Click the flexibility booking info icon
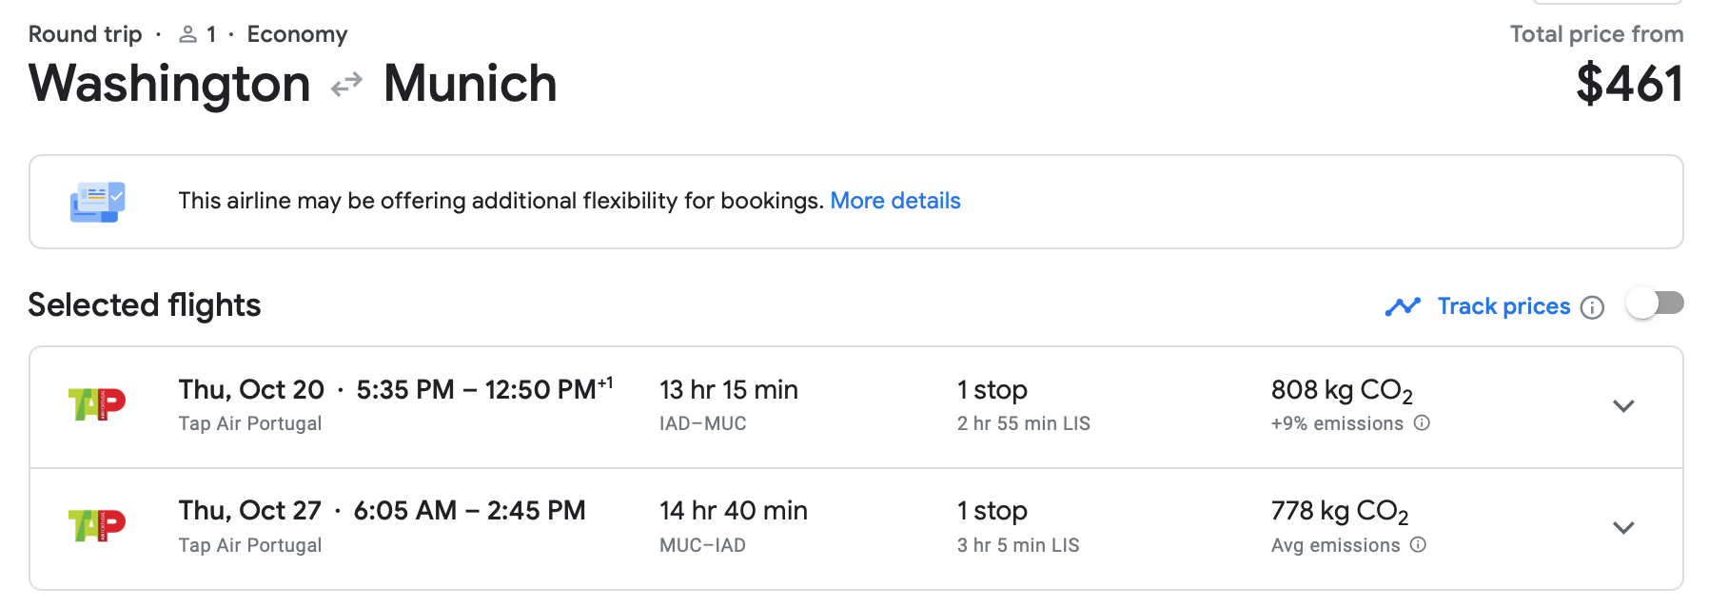 coord(97,202)
